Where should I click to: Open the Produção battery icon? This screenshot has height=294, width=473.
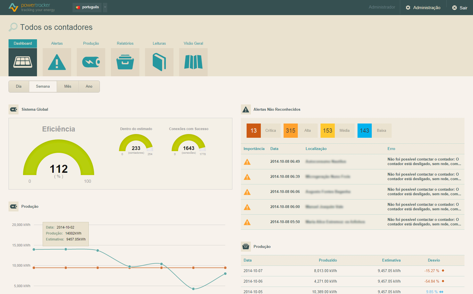tap(91, 62)
